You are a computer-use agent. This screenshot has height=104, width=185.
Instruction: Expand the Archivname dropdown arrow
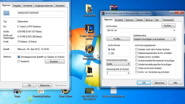[174, 30]
